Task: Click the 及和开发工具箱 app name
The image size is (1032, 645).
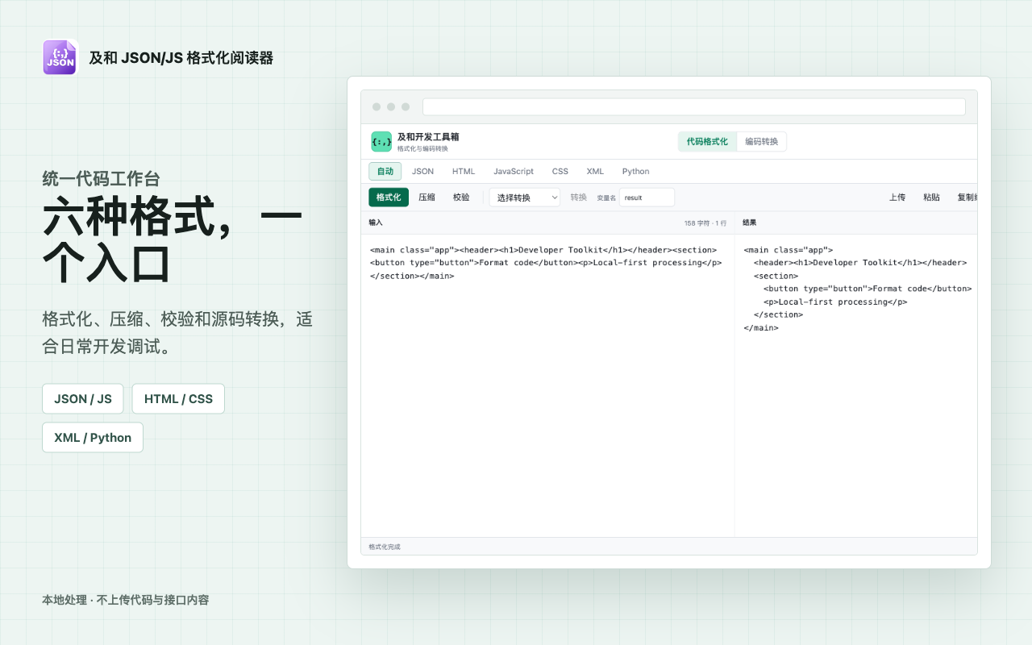Action: 428,137
